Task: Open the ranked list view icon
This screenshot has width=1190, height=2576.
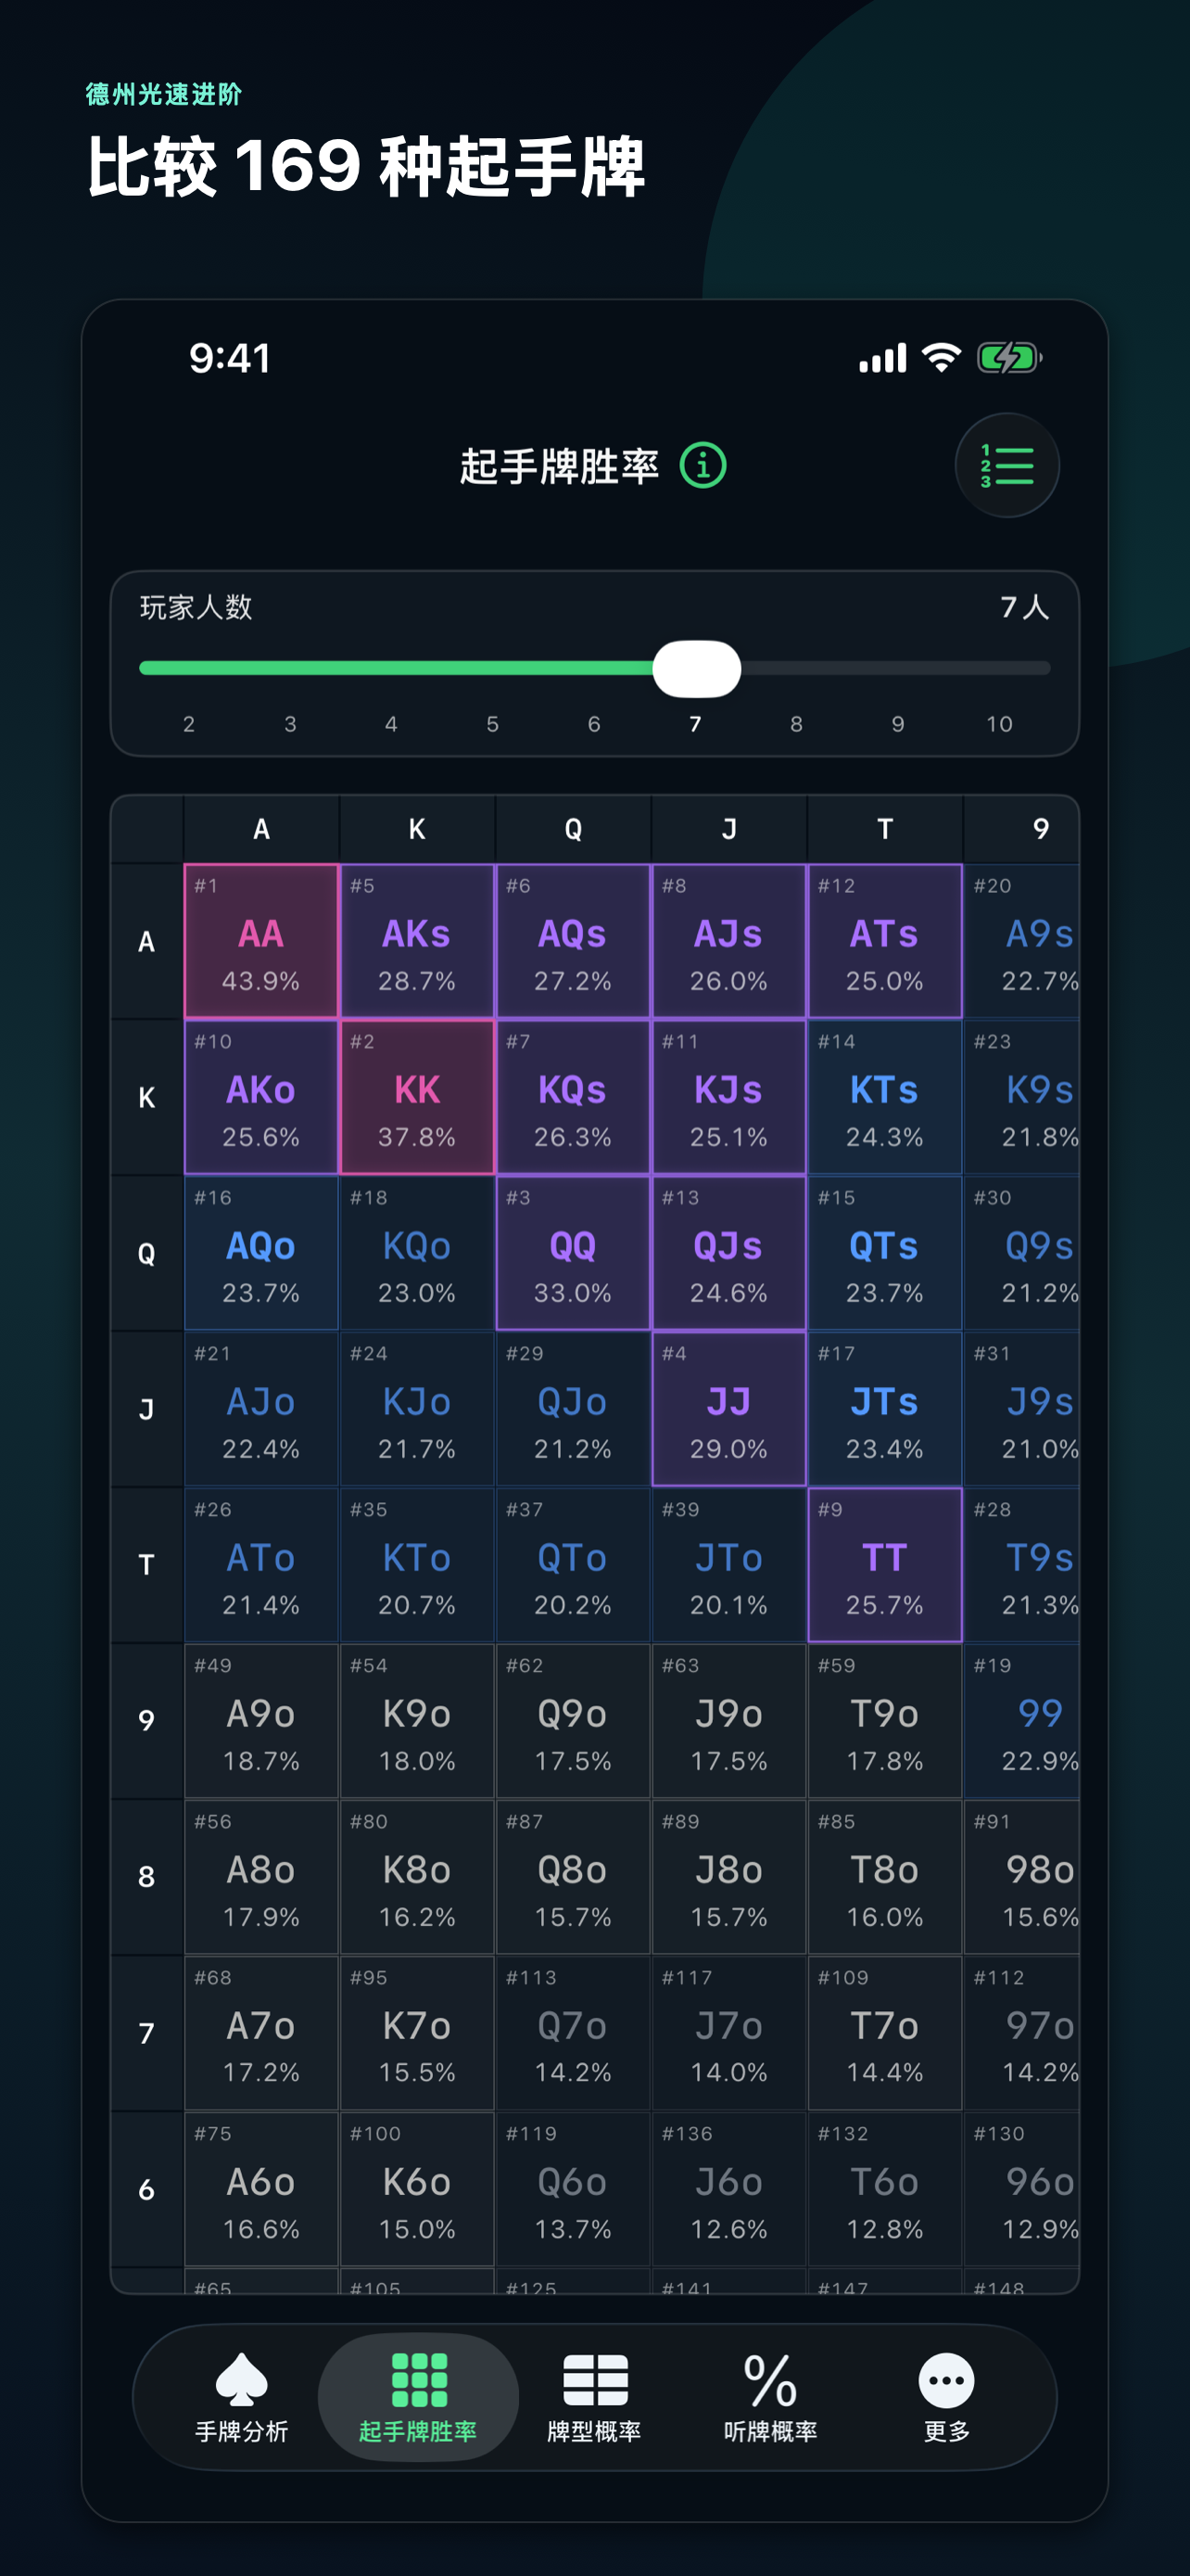Action: (x=1006, y=466)
